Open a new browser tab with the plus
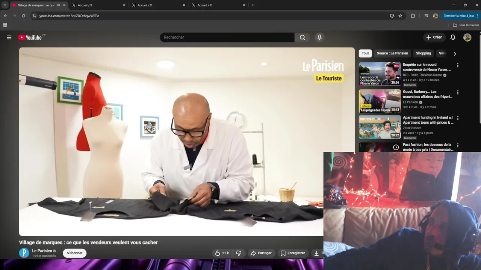This screenshot has width=481, height=270. click(253, 5)
